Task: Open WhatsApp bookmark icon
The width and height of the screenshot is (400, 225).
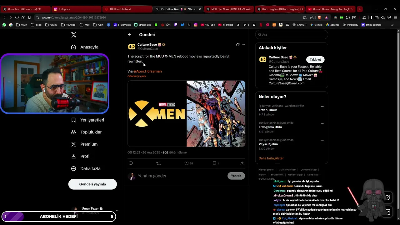Action: click(x=4, y=25)
